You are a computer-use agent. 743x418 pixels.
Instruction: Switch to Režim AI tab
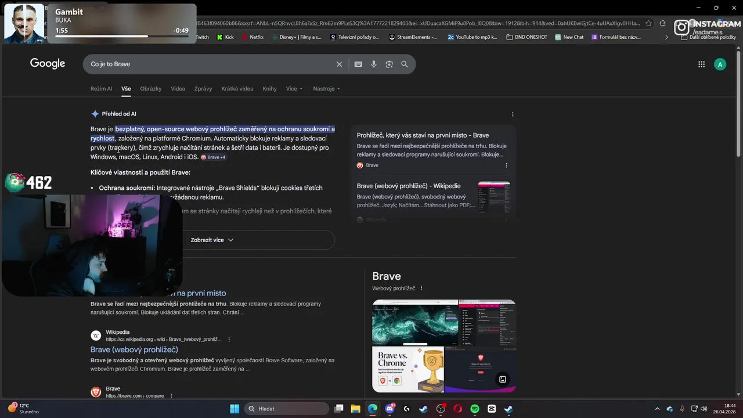(x=102, y=89)
